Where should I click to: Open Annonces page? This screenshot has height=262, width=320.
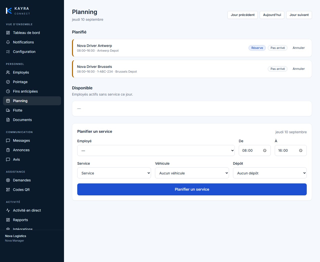(x=32, y=150)
